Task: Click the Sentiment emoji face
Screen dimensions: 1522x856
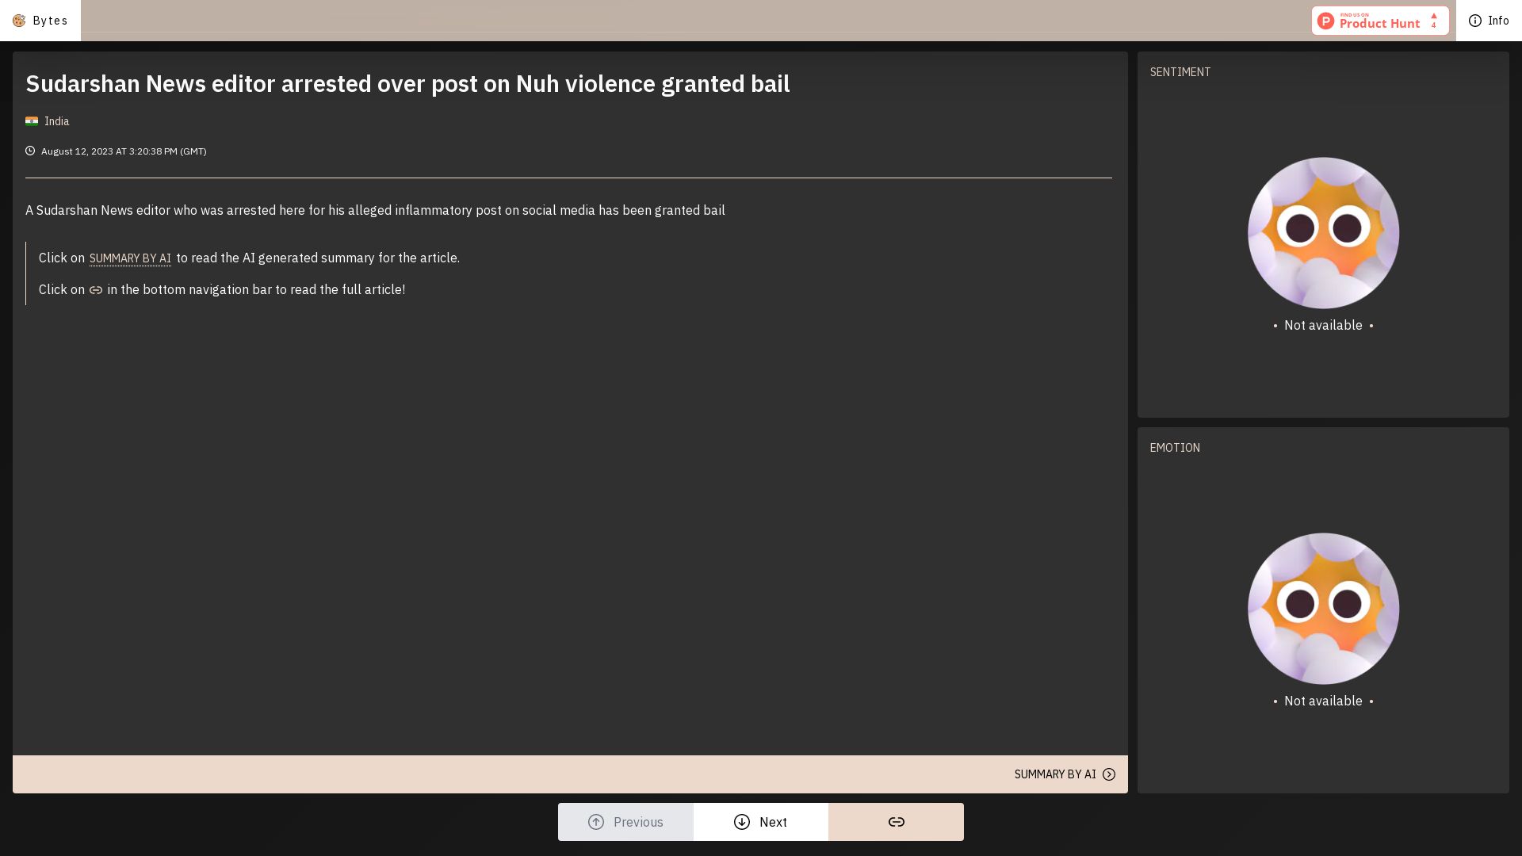Action: click(1323, 233)
